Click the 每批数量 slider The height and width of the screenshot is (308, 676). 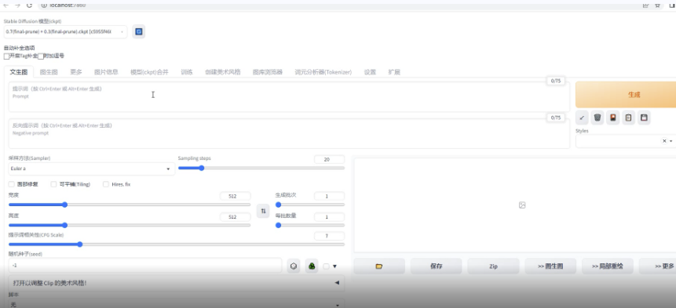(x=310, y=225)
